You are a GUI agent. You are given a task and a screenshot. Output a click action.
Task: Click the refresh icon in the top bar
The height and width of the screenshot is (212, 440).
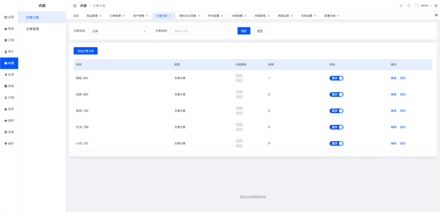(x=401, y=5)
